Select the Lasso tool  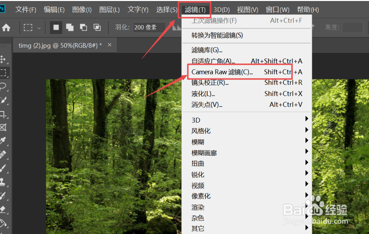point(3,87)
